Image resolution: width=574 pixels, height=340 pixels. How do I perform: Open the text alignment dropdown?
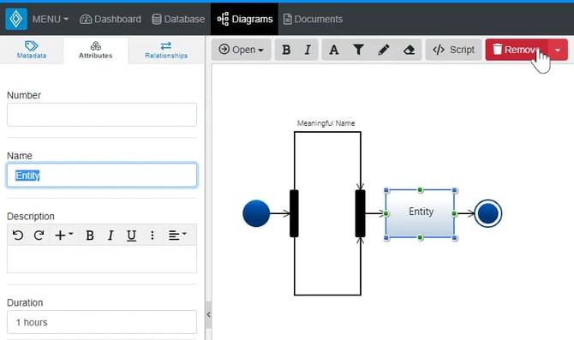click(177, 235)
